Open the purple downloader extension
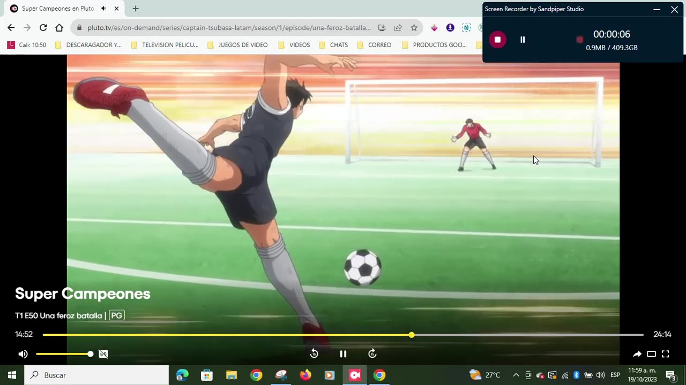The image size is (686, 385). pyautogui.click(x=450, y=28)
